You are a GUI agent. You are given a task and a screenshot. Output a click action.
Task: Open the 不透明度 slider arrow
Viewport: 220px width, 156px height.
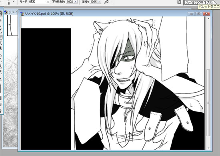point(76,2)
